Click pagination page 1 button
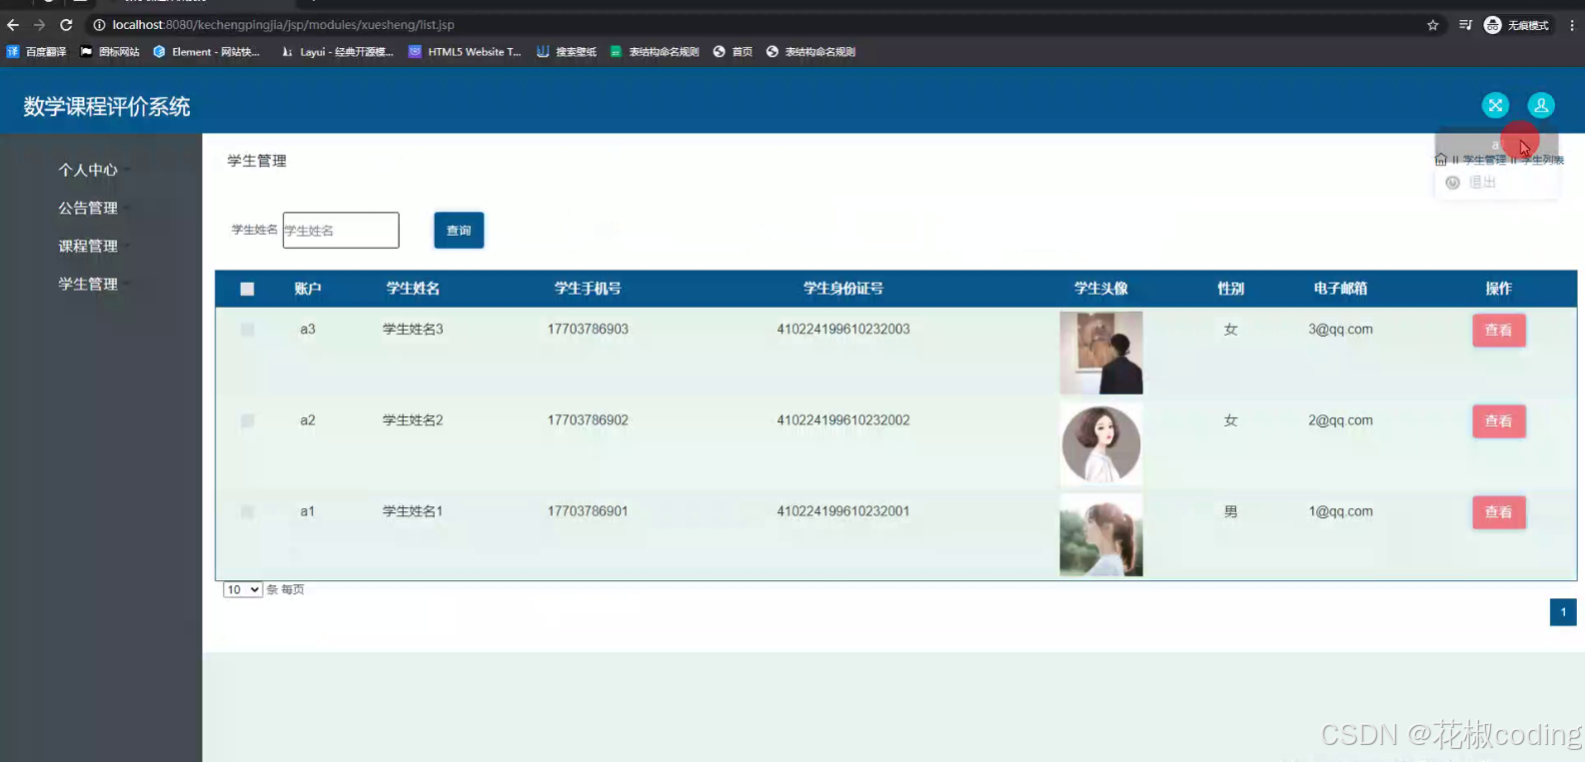Image resolution: width=1586 pixels, height=762 pixels. (x=1563, y=612)
